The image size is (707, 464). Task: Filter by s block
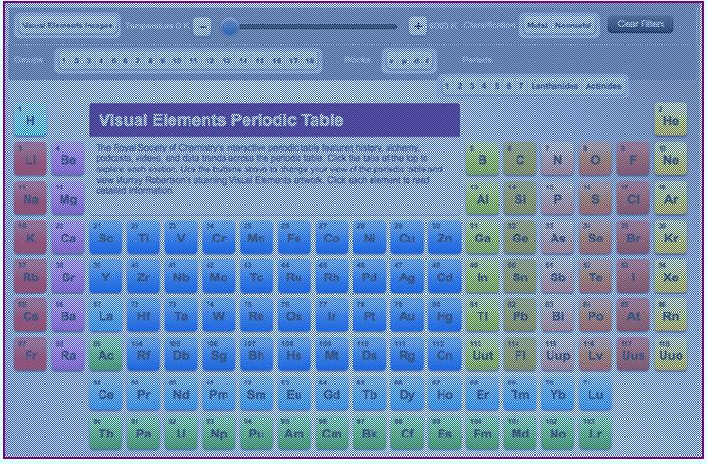391,61
